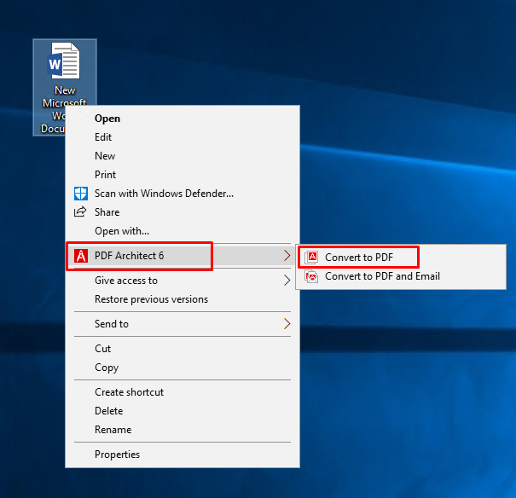Image resolution: width=516 pixels, height=498 pixels.
Task: Choose Scan with Windows Defender
Action: coord(183,194)
